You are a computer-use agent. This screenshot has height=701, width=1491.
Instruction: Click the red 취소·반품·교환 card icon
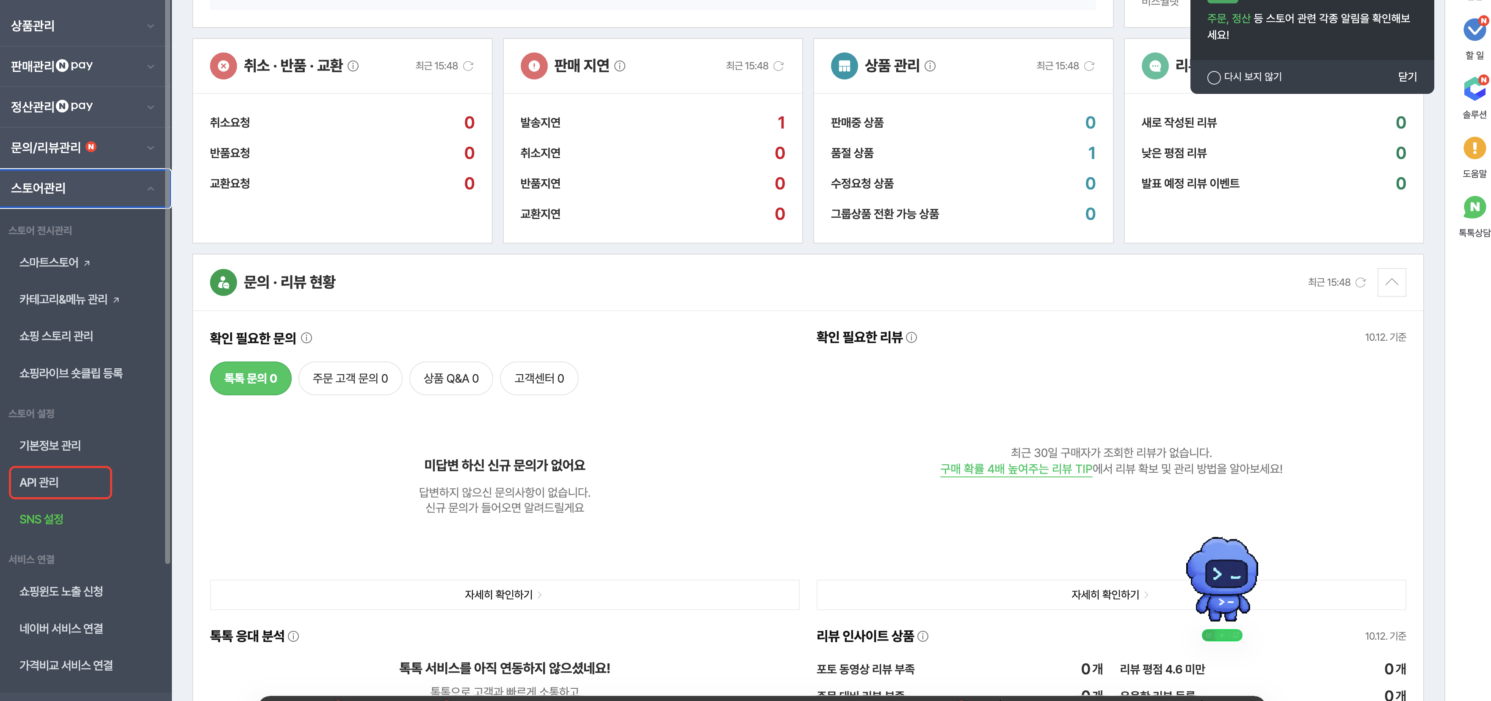[224, 66]
